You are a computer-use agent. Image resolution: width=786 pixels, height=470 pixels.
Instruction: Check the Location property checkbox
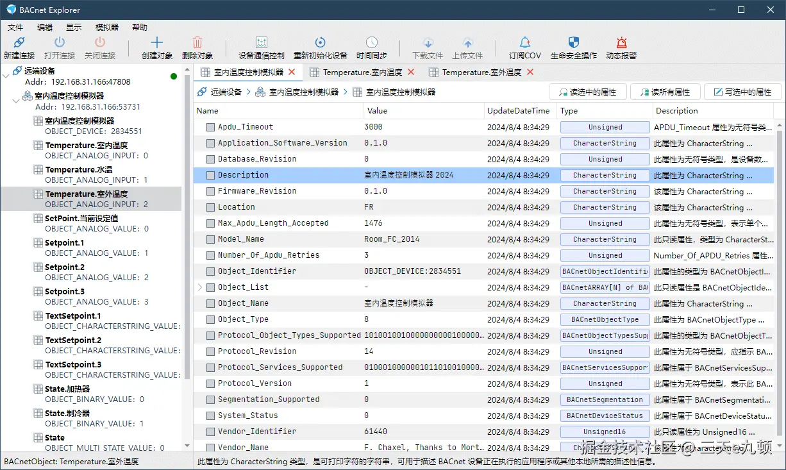click(210, 207)
